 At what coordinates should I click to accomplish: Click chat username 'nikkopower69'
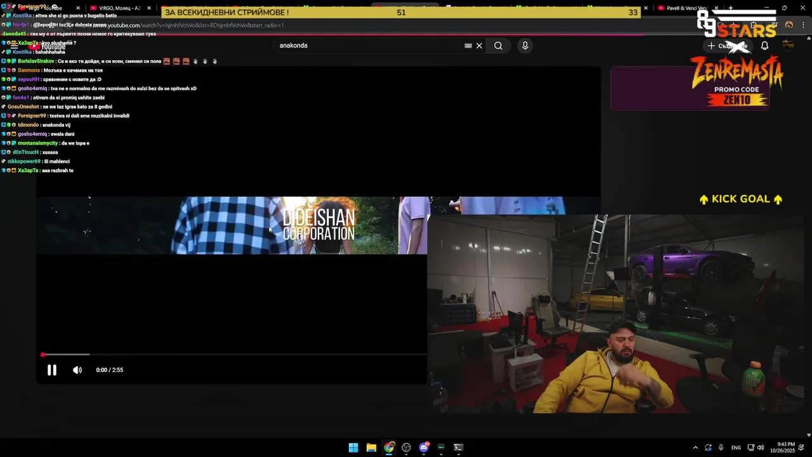(x=24, y=162)
